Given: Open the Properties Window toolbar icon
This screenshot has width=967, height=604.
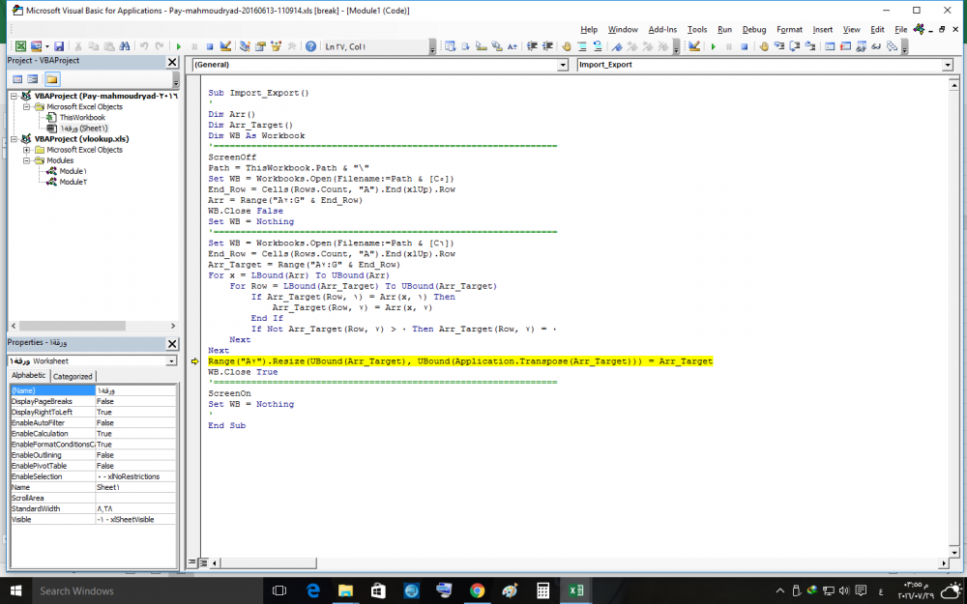Looking at the screenshot, I should [260, 46].
